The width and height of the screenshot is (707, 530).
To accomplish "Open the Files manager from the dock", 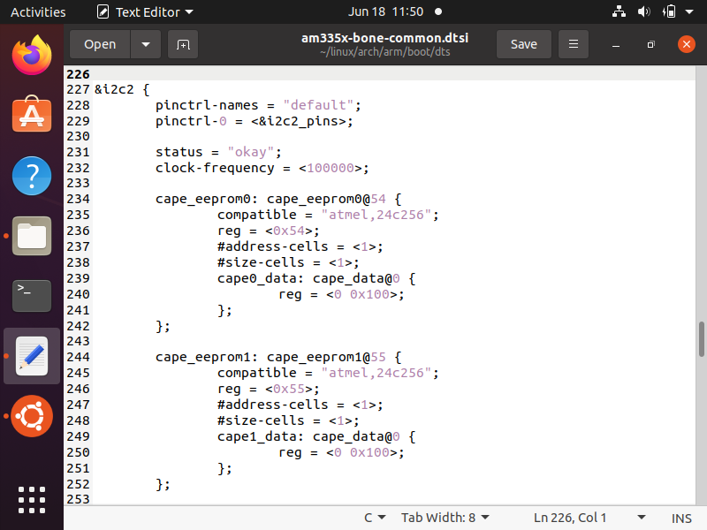I will (32, 237).
